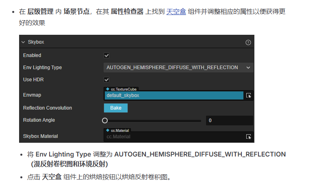Click the Env Lighting Type label
This screenshot has width=332, height=184.
pos(42,68)
